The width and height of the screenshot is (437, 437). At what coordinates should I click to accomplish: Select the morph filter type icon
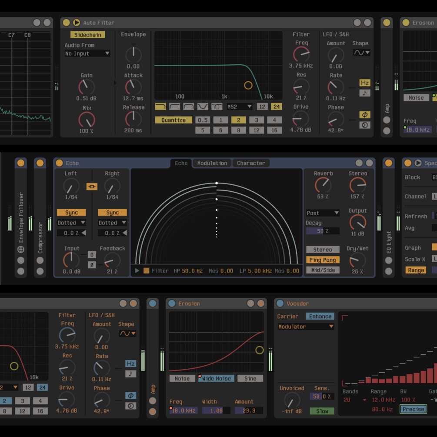pyautogui.click(x=217, y=107)
